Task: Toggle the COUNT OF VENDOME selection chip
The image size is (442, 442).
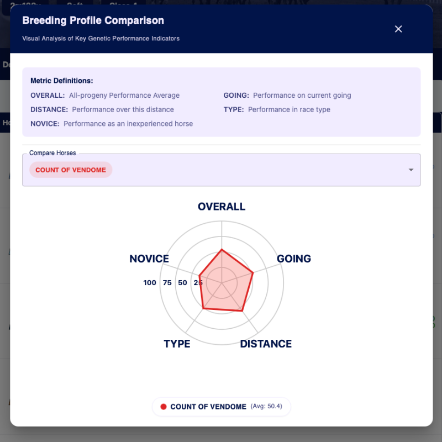Action: (70, 170)
